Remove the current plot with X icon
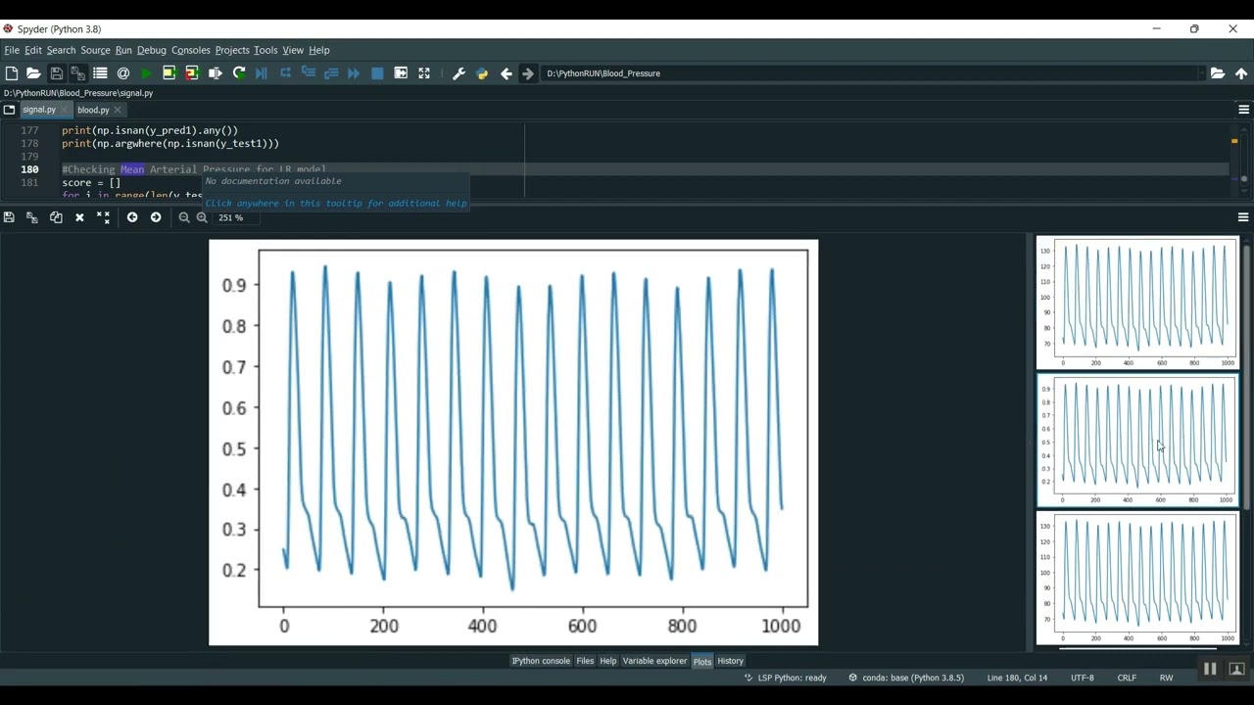The image size is (1254, 705). click(79, 217)
